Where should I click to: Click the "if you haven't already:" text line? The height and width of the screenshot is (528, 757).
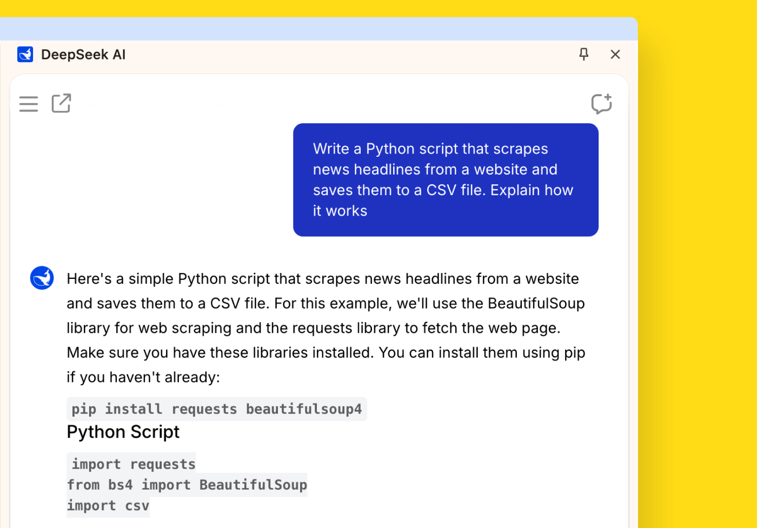point(143,377)
